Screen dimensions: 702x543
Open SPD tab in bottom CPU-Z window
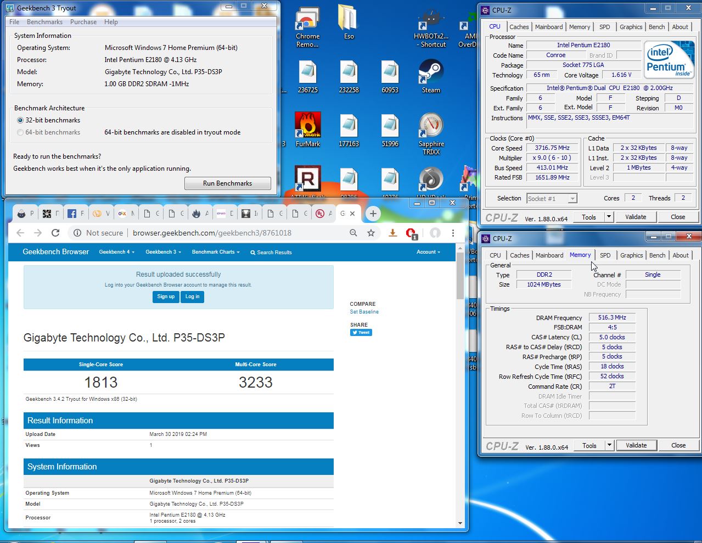click(x=605, y=255)
